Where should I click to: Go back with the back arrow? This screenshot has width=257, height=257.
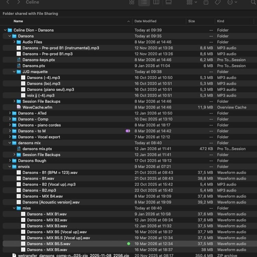tap(8, 2)
